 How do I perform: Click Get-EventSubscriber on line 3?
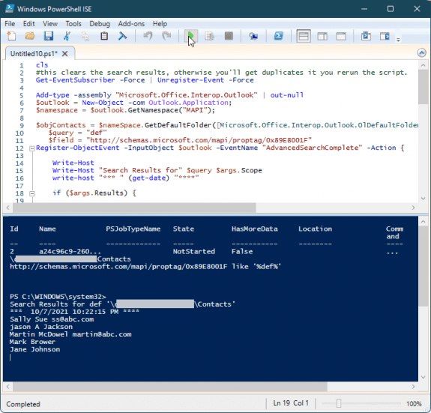click(x=75, y=80)
